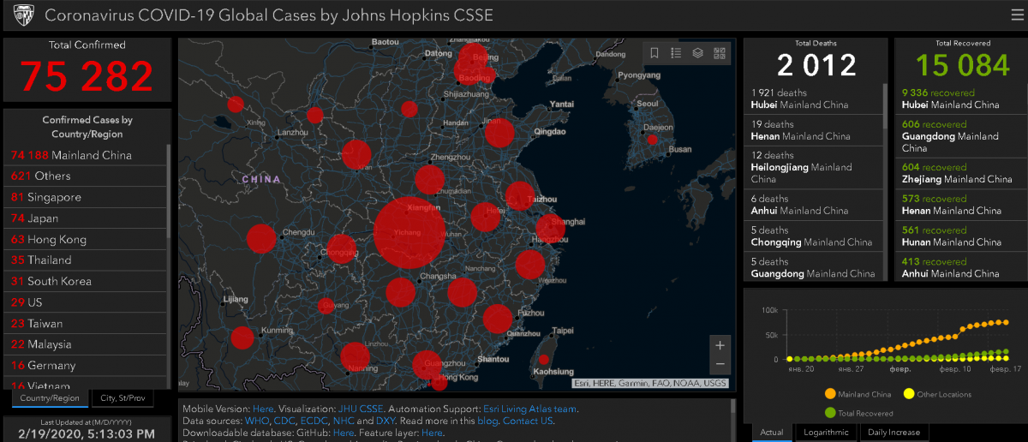This screenshot has width=1028, height=442.
Task: Select '9 336 recovered Hubei' entry
Action: (x=959, y=99)
